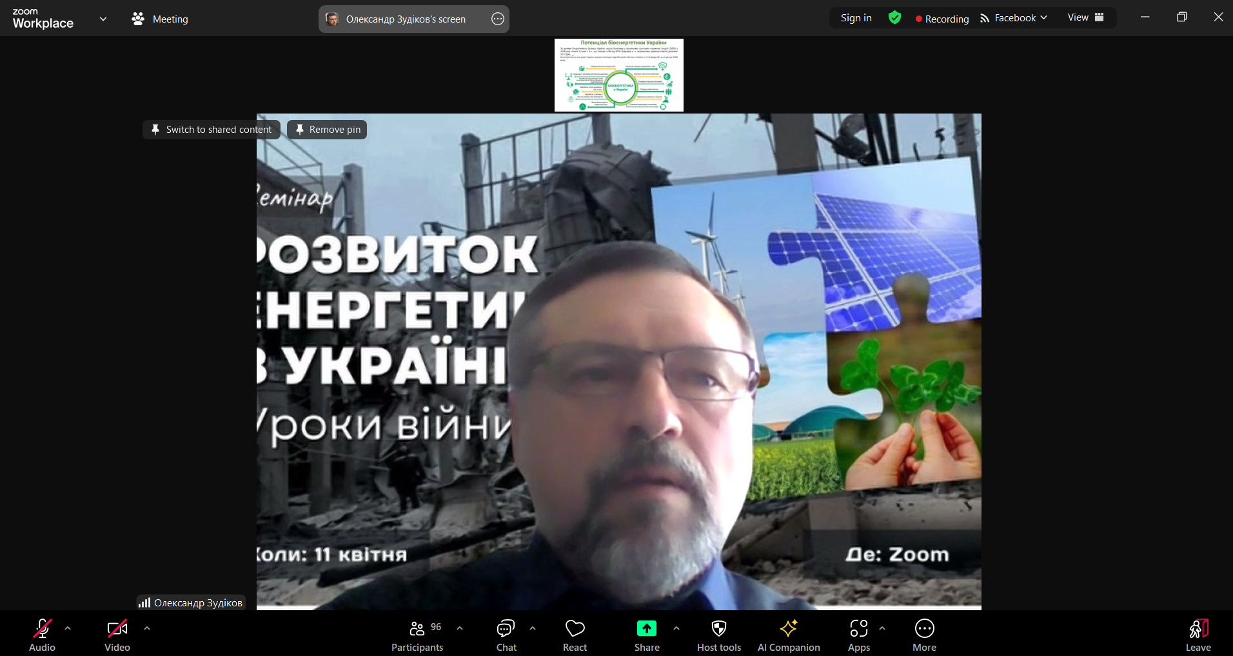Start camera with the Video icon

[x=117, y=628]
